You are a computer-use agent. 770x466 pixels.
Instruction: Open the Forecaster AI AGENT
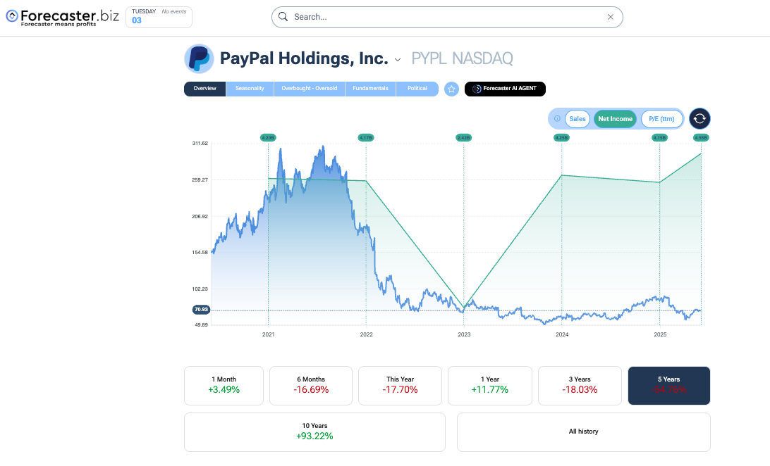coord(505,89)
